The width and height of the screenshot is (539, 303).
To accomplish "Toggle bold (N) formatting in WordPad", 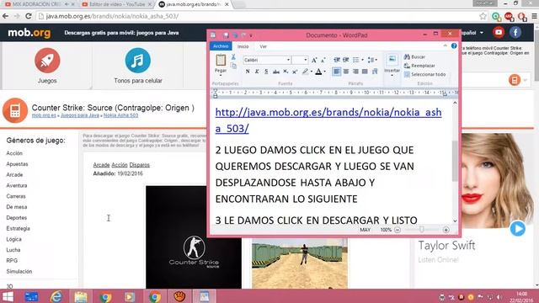I will point(248,72).
